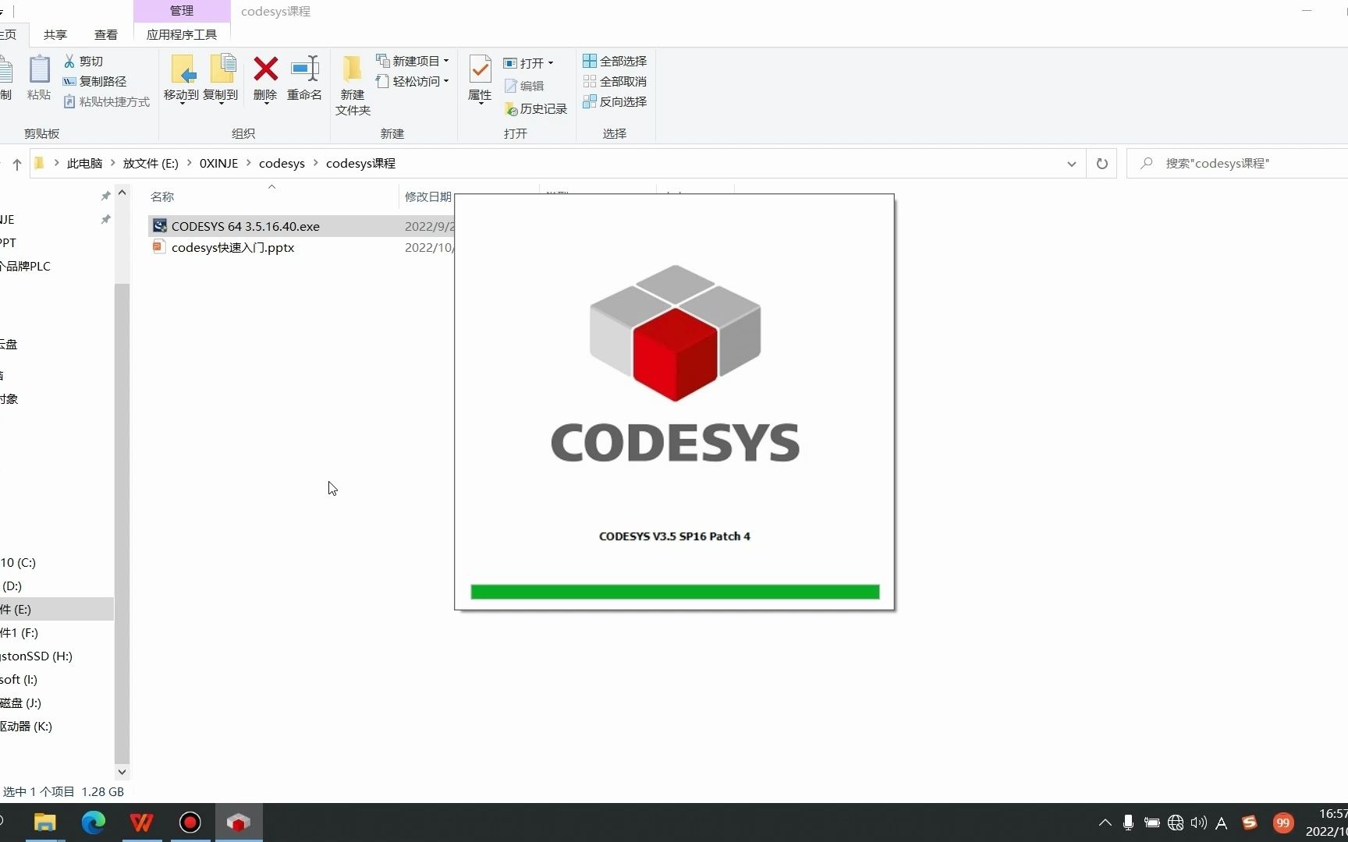Expand the address bar history dropdown
This screenshot has height=842, width=1348.
1071,164
